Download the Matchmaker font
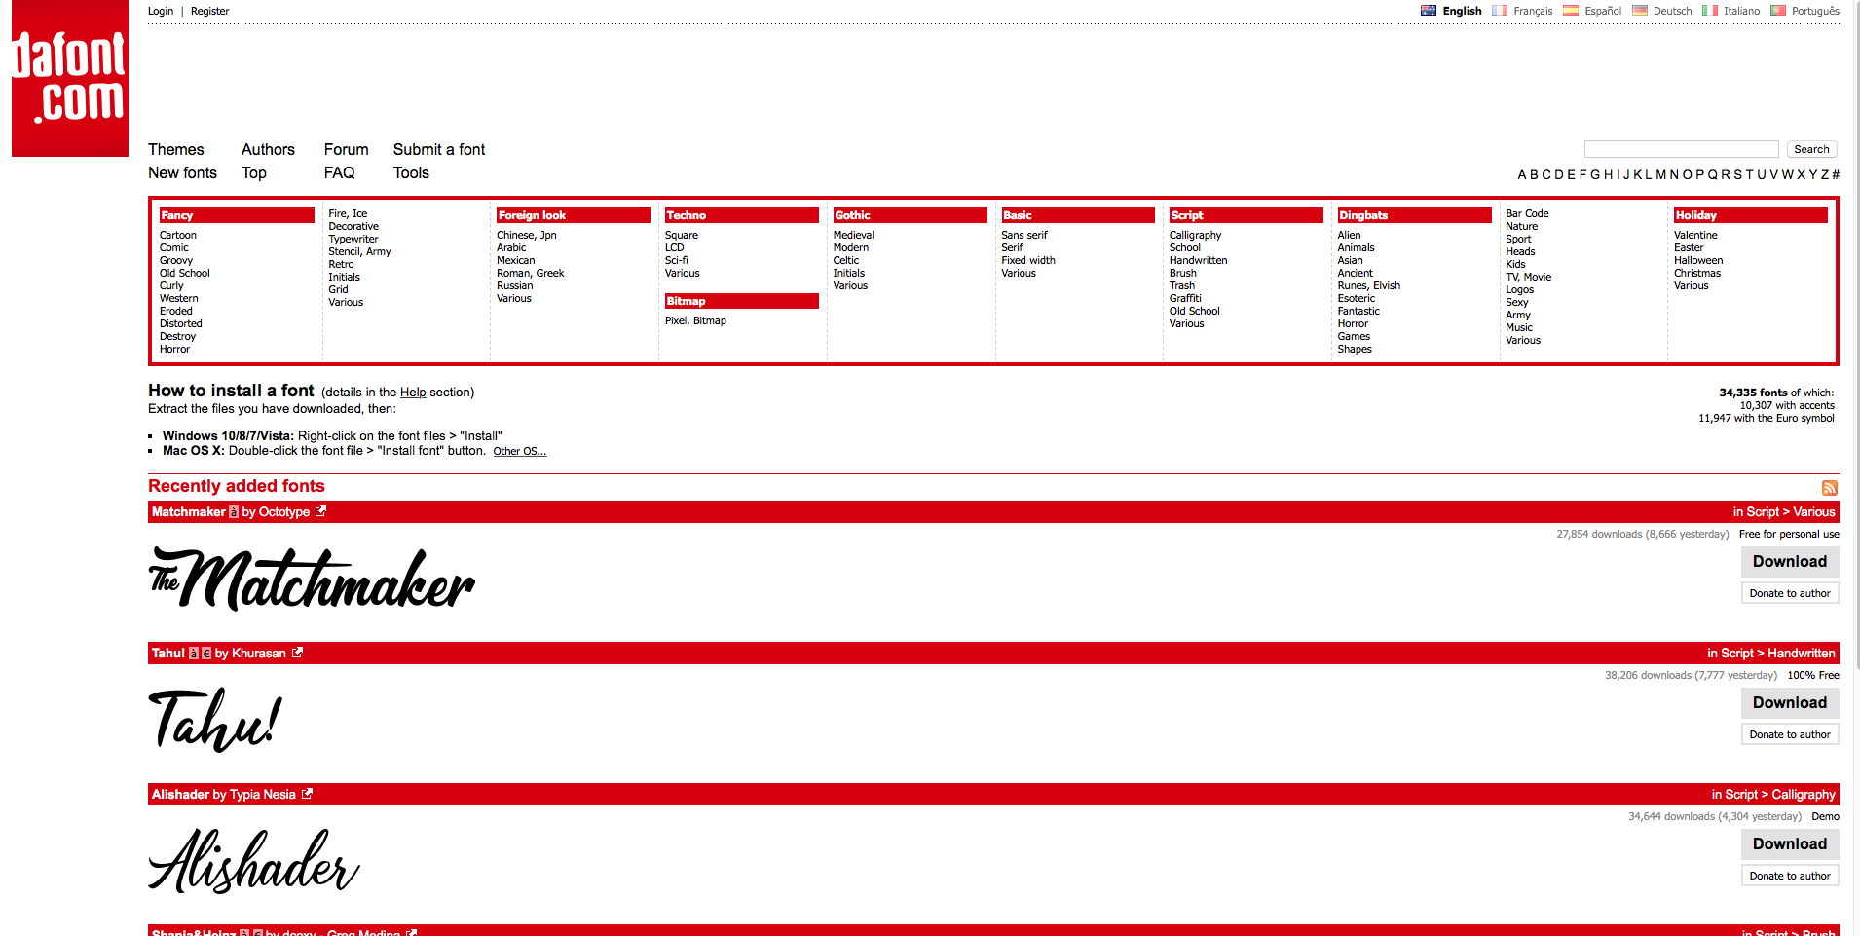Viewport: 1860px width, 936px height. (x=1790, y=561)
